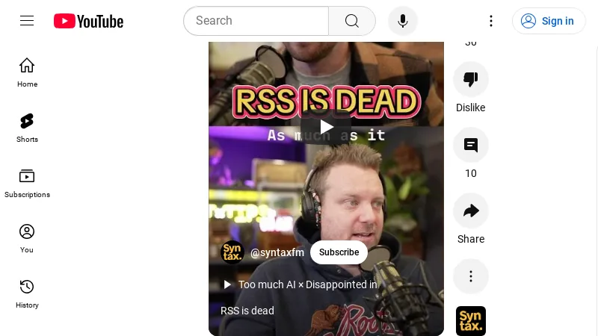This screenshot has width=598, height=336.
Task: Click the search magnifier button
Action: 352,21
